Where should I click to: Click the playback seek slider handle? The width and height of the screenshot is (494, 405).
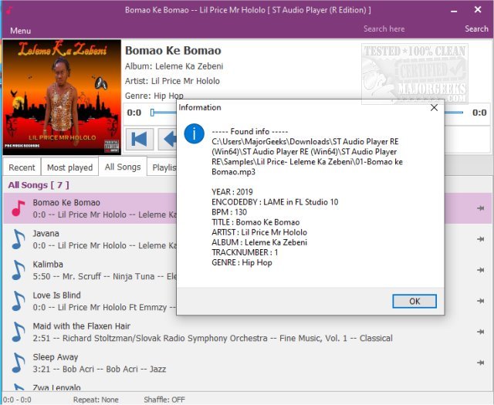click(x=153, y=113)
